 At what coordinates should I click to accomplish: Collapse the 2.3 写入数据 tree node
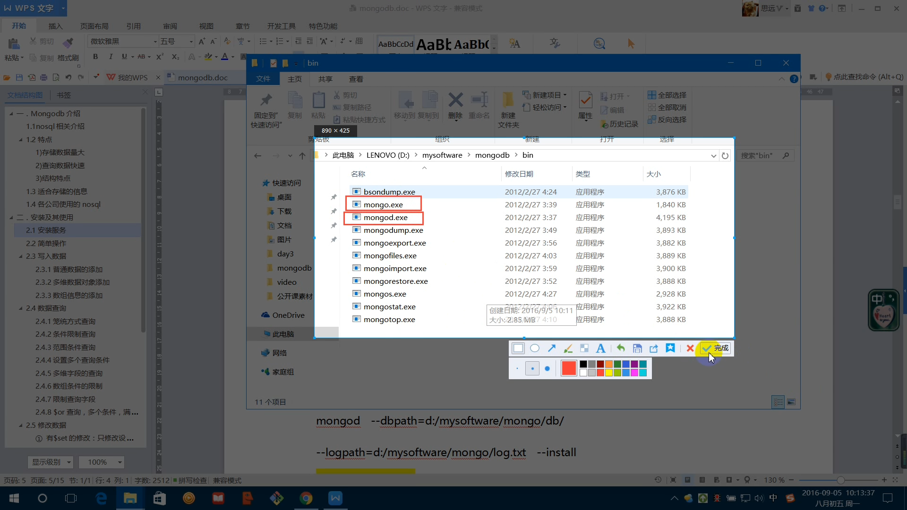point(20,256)
